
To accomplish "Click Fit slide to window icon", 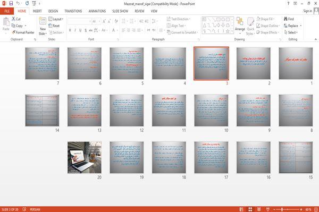I will tap(316, 209).
